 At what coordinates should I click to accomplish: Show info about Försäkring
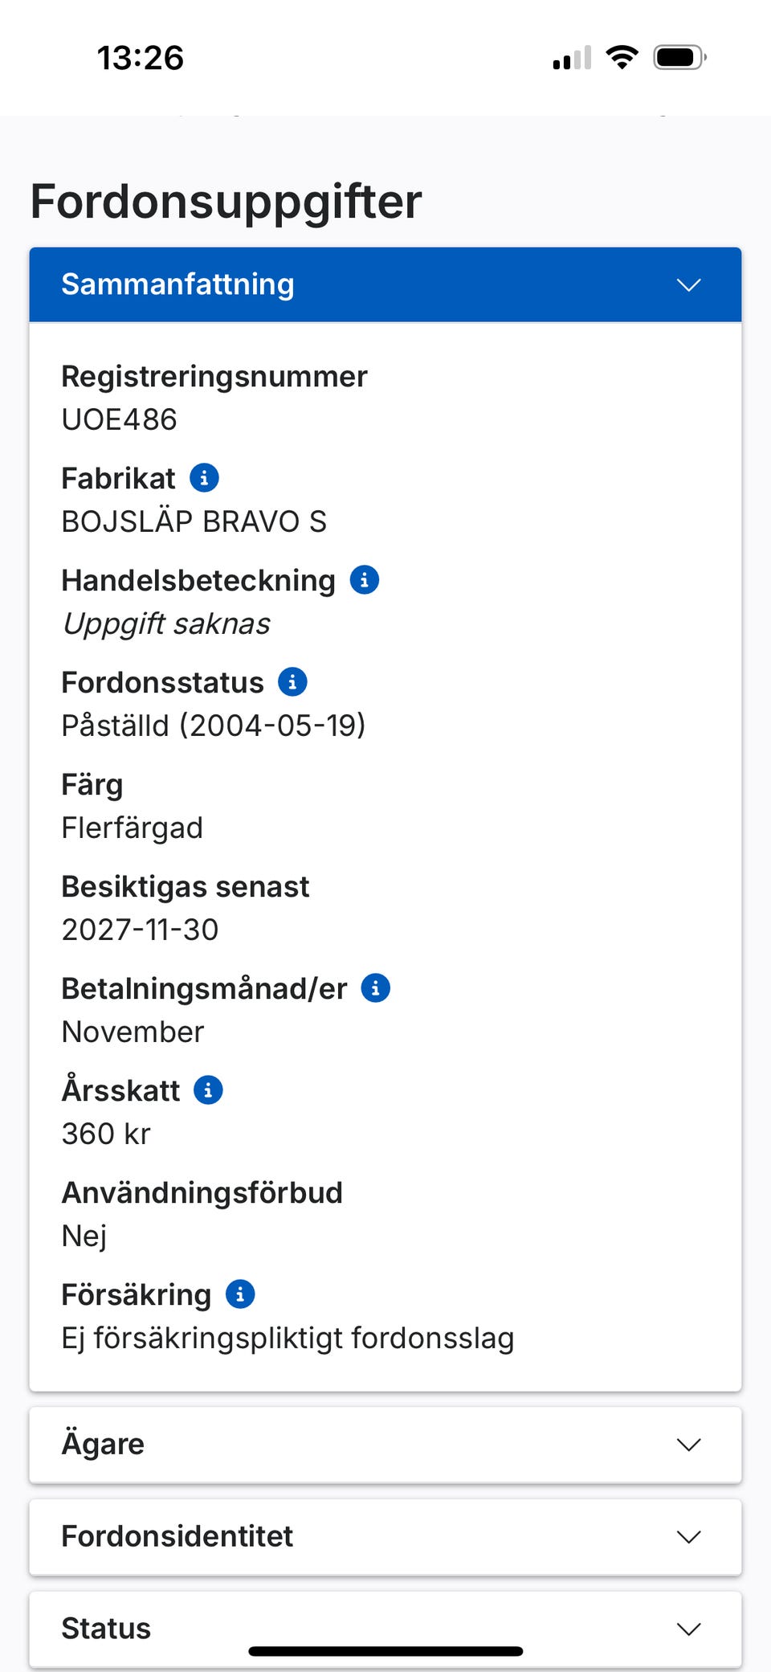tap(240, 1294)
